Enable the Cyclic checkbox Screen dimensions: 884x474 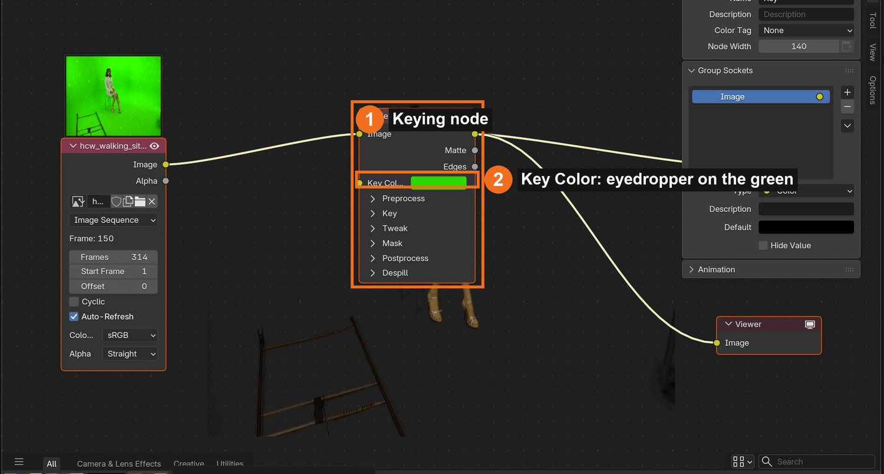coord(74,301)
